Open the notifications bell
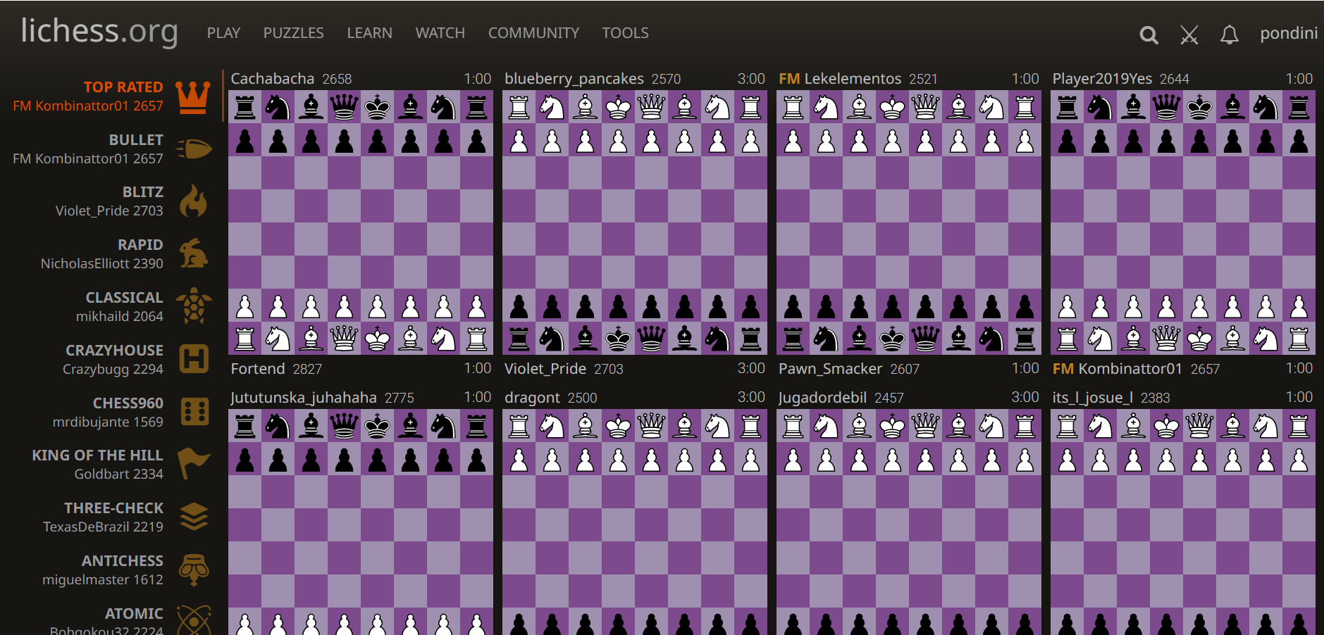The image size is (1324, 635). pyautogui.click(x=1229, y=34)
